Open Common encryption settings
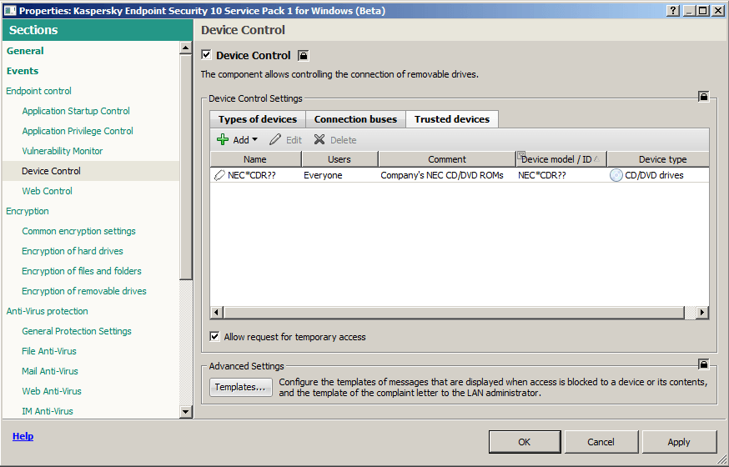The image size is (729, 467). [78, 230]
